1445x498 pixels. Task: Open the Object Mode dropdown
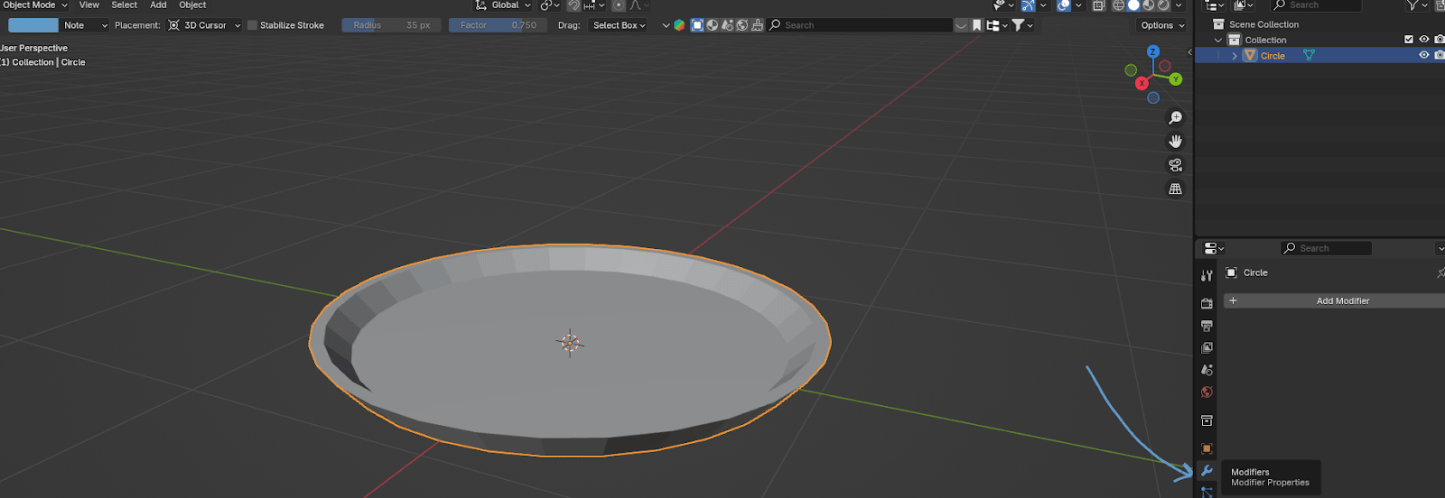pos(34,5)
